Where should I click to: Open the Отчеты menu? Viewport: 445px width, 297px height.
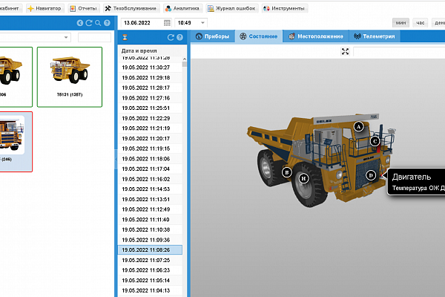84,8
